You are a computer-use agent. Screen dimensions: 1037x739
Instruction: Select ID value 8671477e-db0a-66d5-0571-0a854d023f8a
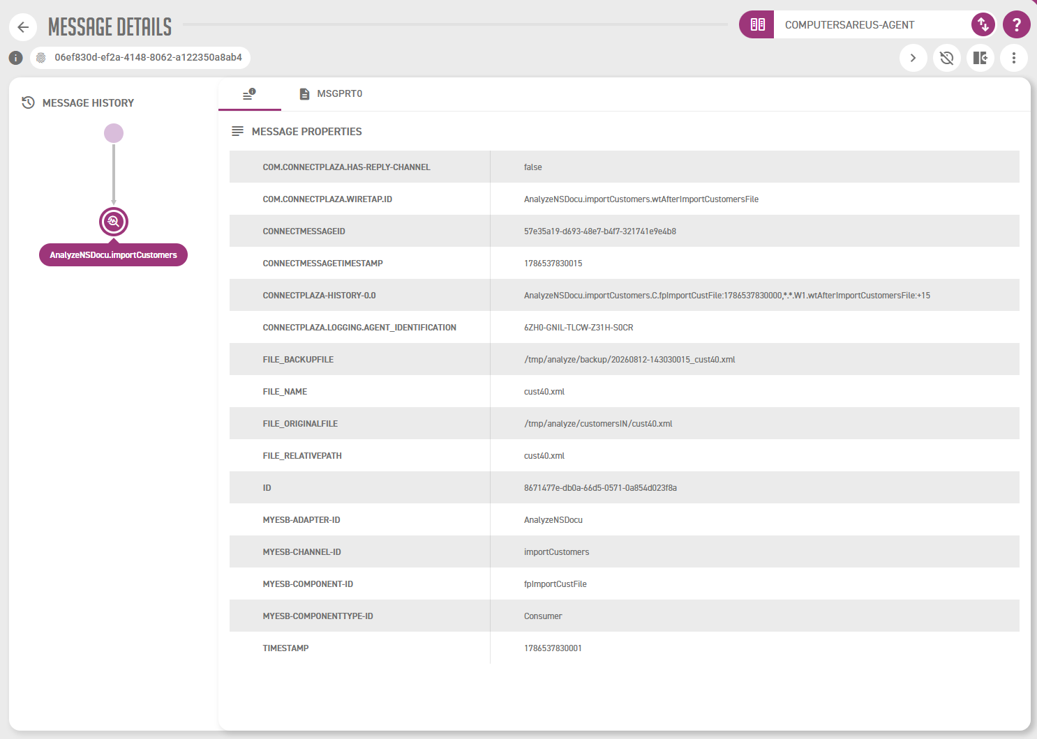click(x=600, y=488)
